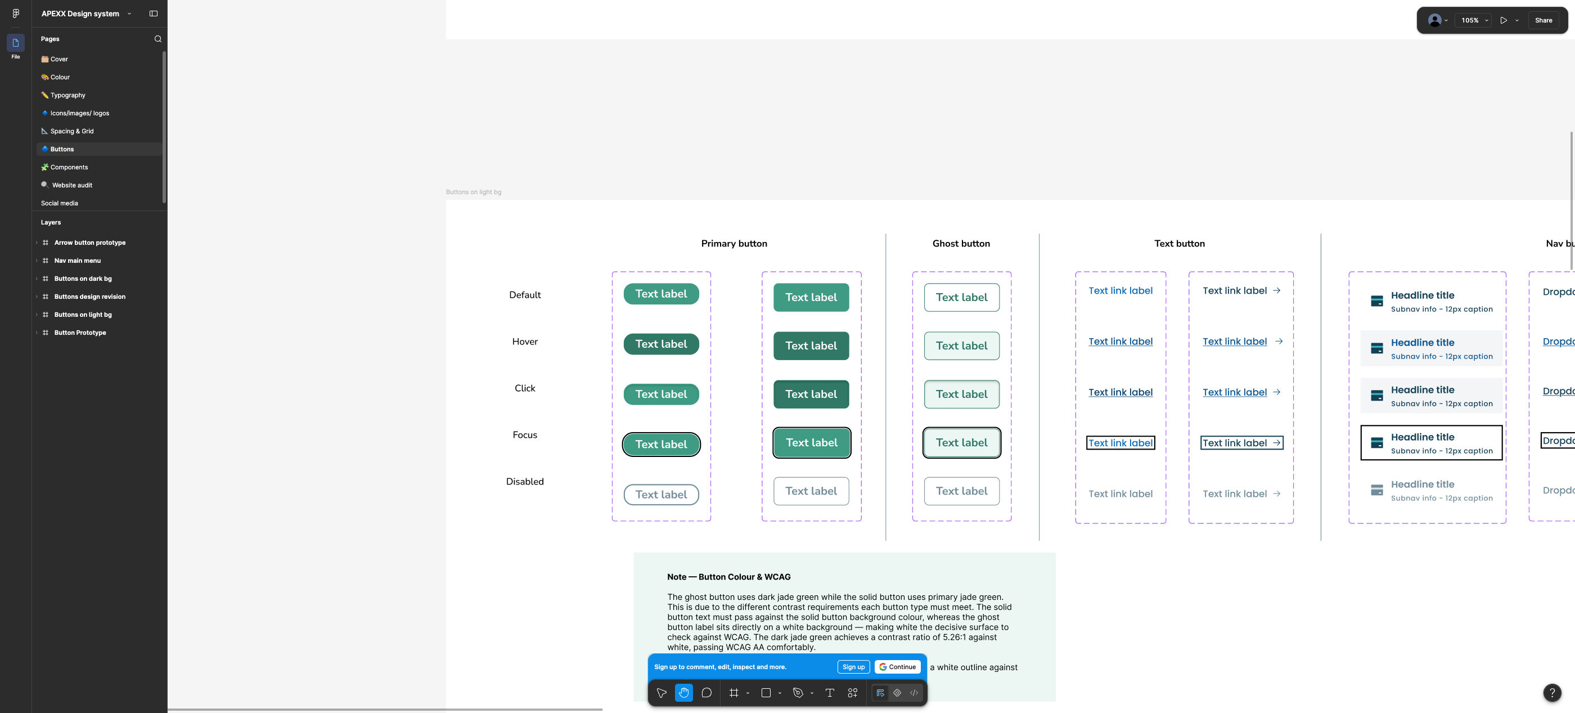Image resolution: width=1575 pixels, height=713 pixels.
Task: Open the Figma main menu logo
Action: (15, 14)
